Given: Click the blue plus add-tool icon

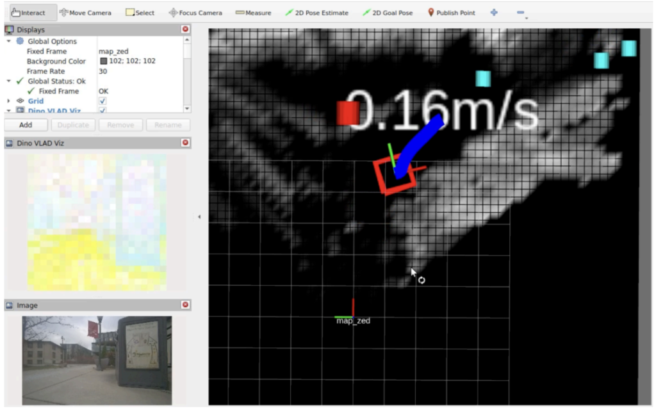Looking at the screenshot, I should (494, 13).
